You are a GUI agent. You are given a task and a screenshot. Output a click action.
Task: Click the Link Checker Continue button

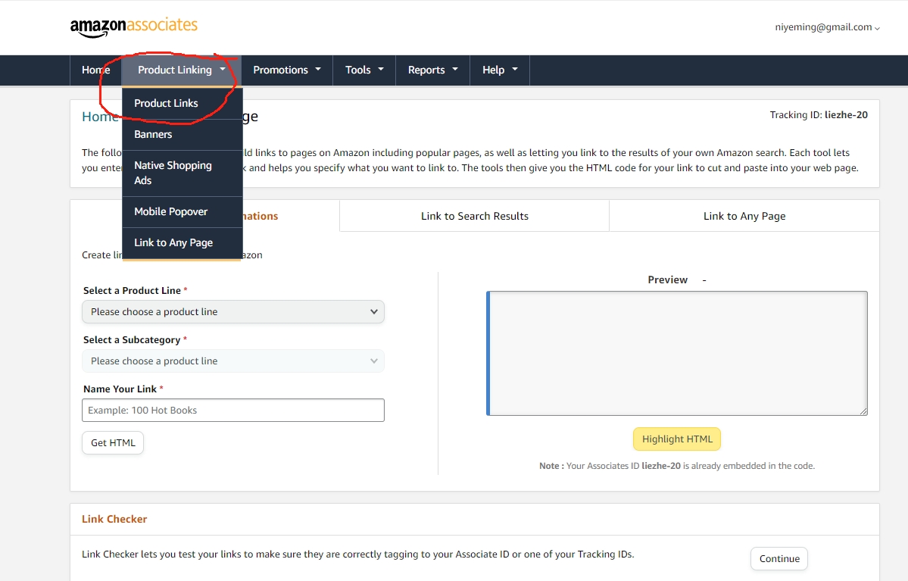[x=779, y=558]
